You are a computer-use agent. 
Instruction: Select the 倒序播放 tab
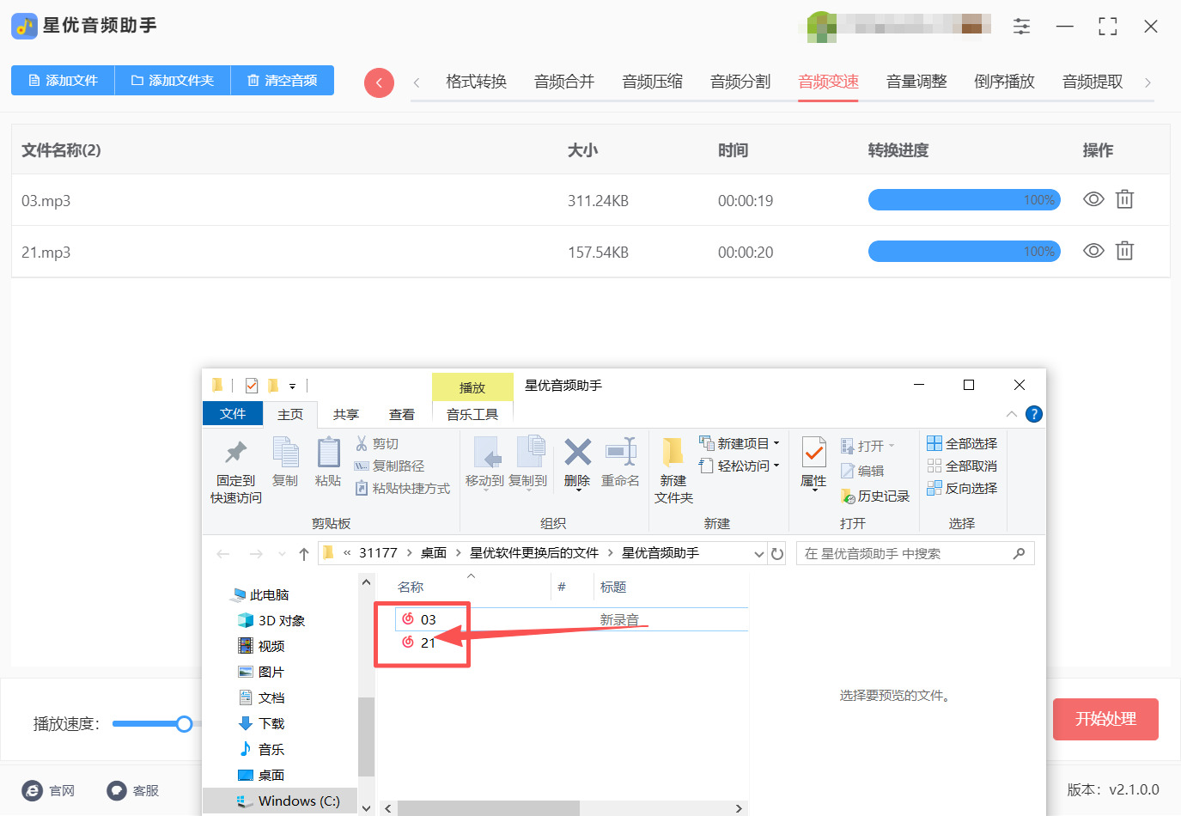click(1004, 82)
